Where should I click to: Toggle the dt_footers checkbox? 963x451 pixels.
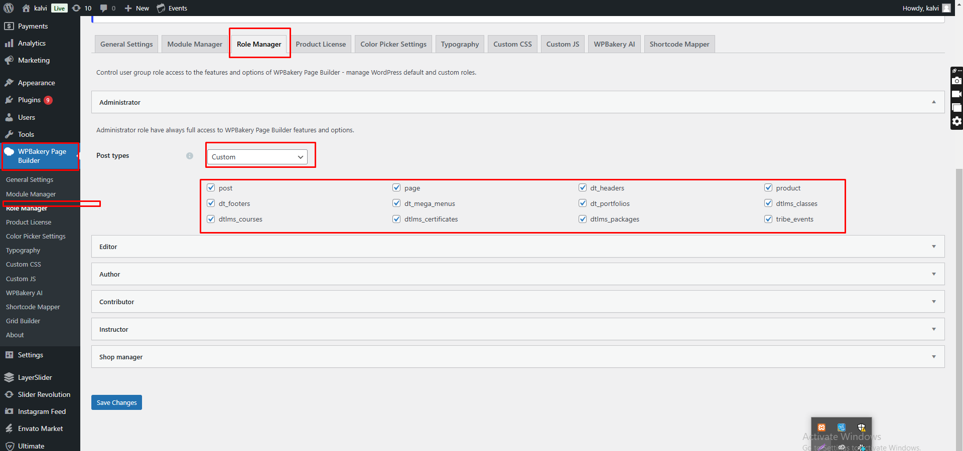(x=211, y=203)
